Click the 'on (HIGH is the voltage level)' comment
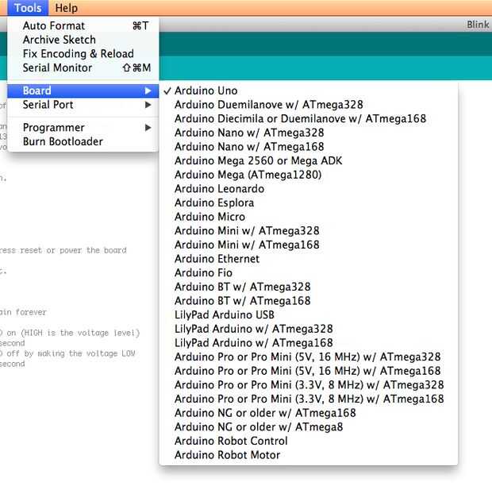 (x=73, y=333)
